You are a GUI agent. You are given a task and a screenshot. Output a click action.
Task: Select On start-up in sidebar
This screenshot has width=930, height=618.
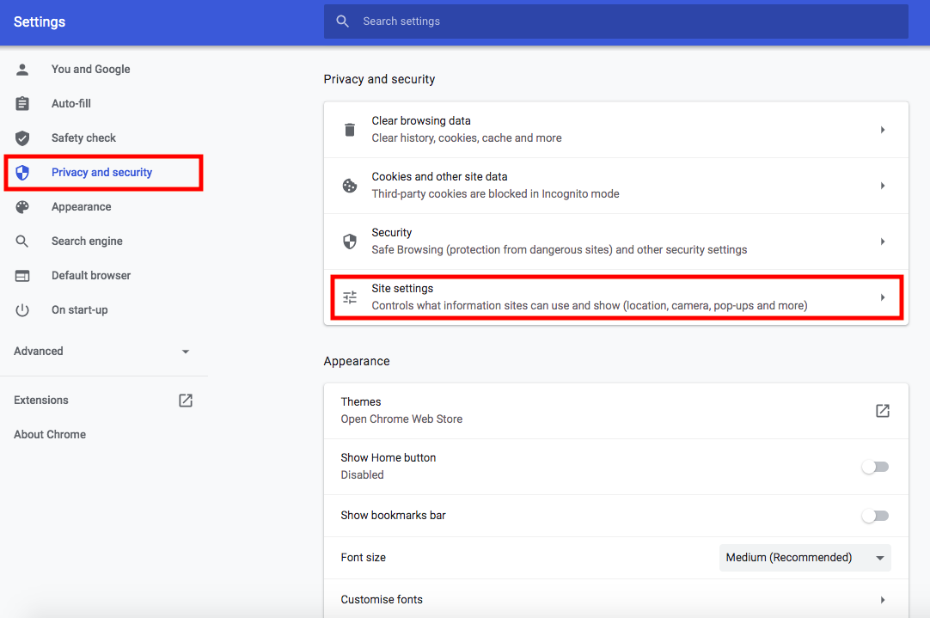pos(79,310)
